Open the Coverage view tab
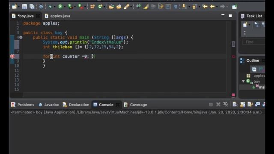This screenshot has height=154, width=274. tap(135, 104)
